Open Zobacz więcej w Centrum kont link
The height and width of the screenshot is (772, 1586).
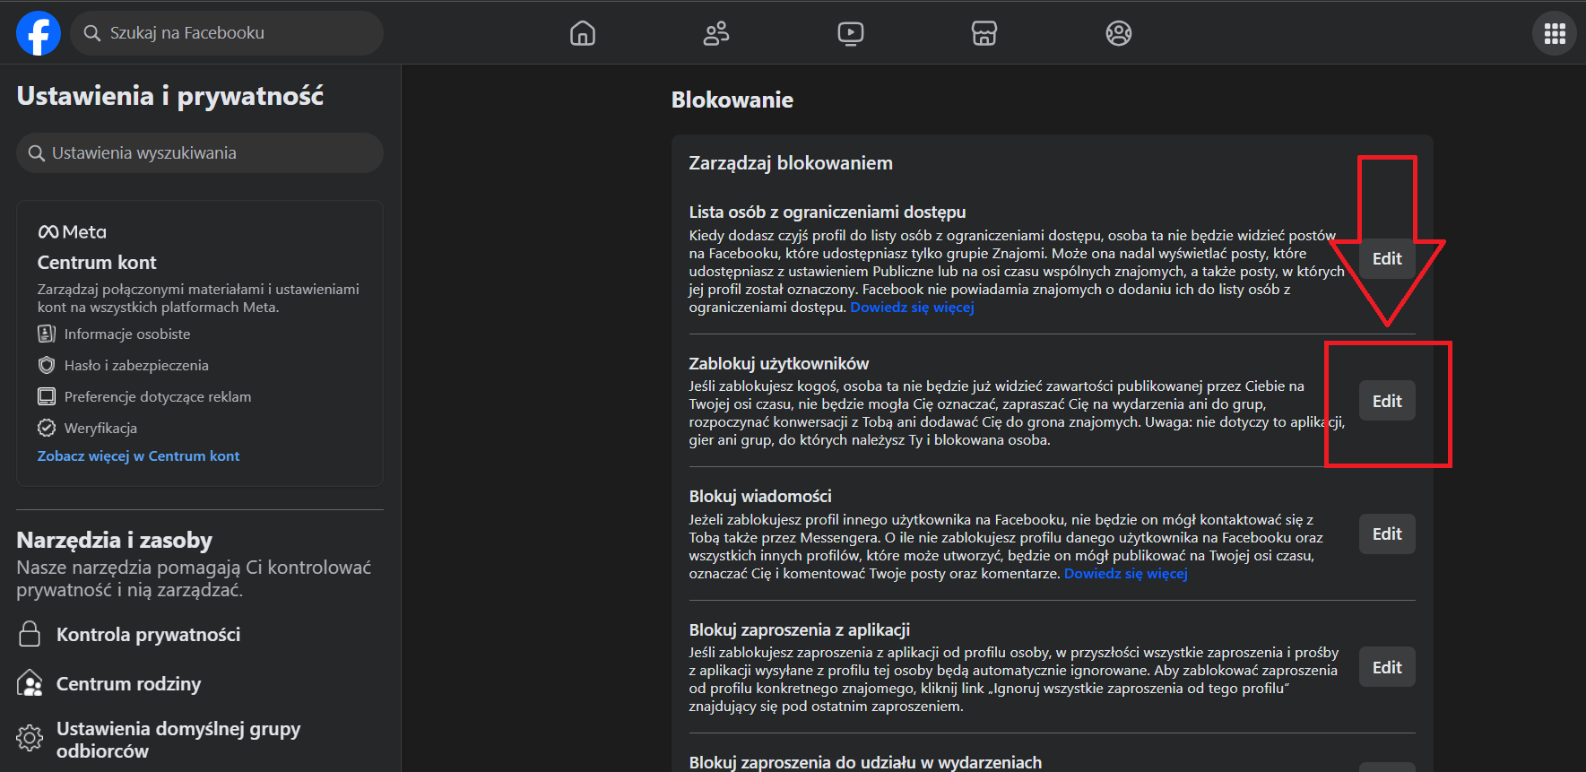pyautogui.click(x=138, y=455)
